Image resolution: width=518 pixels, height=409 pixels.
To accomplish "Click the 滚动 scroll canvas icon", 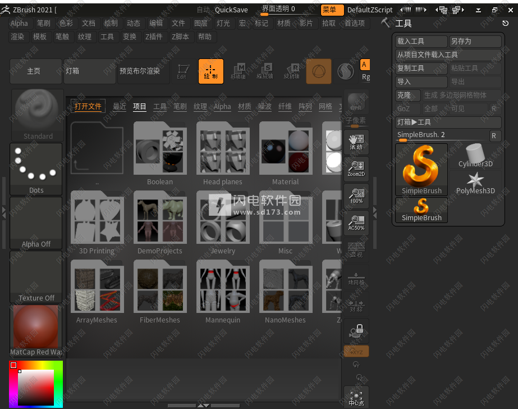I will click(x=356, y=143).
